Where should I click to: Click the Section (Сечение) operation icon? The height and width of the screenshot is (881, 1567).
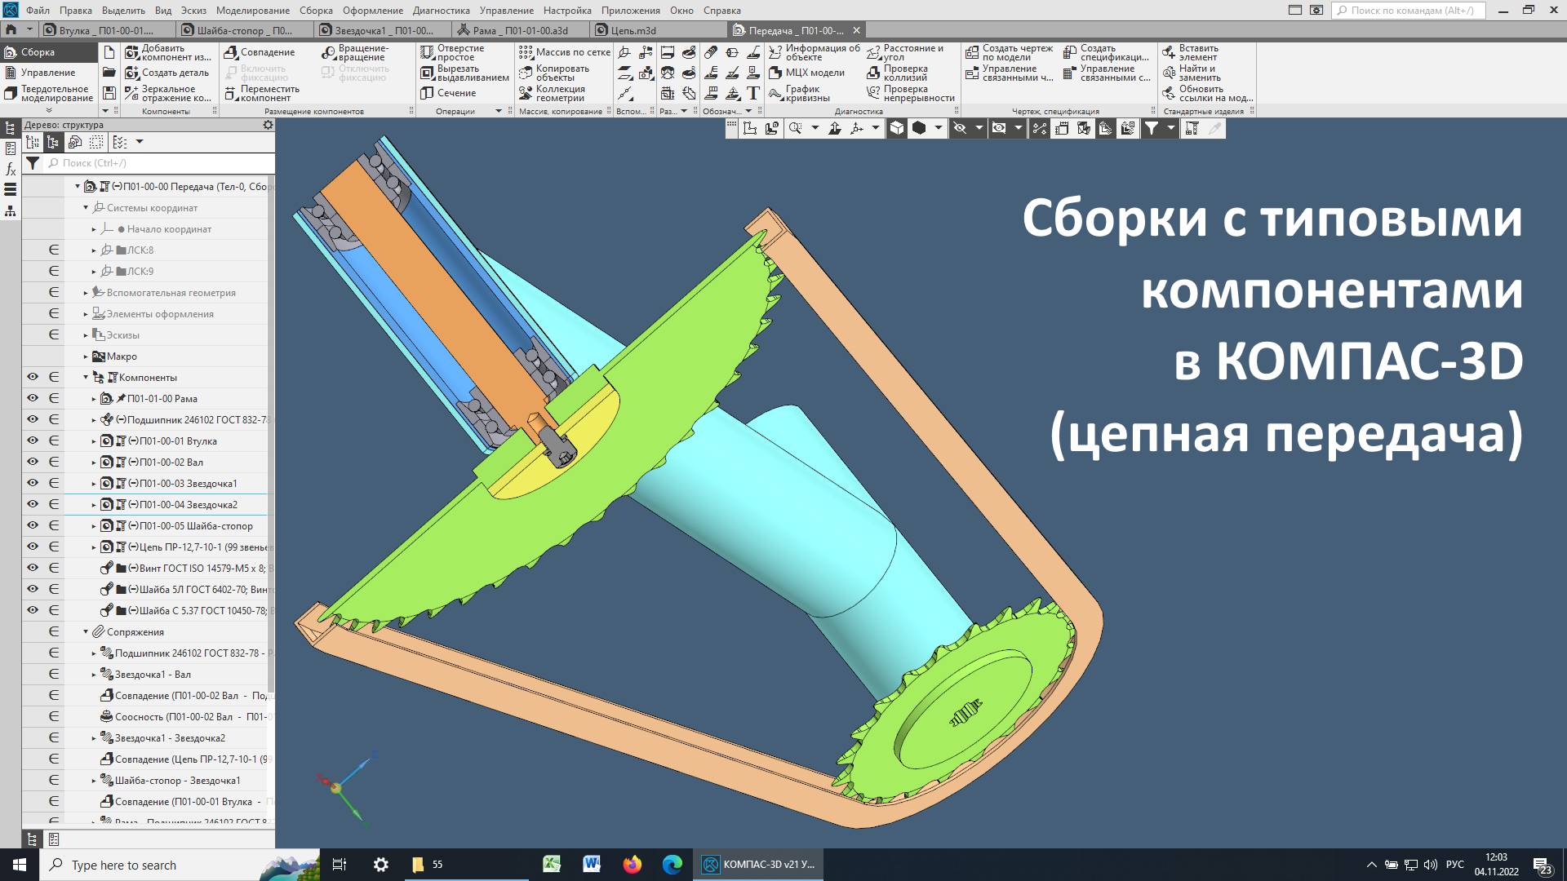coord(427,93)
